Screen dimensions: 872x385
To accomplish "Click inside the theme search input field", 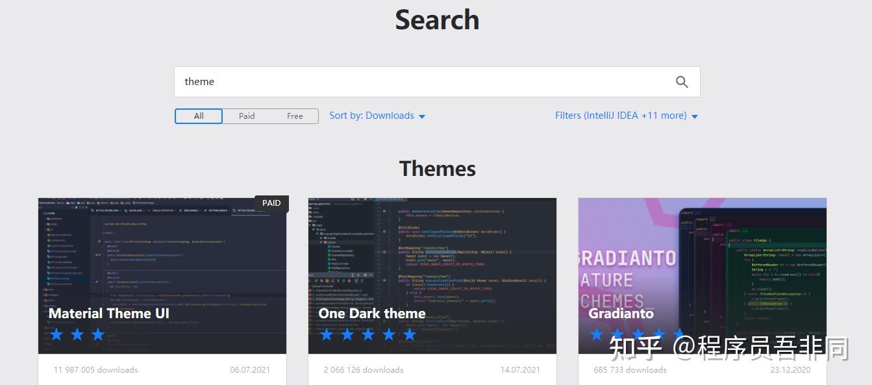I will pyautogui.click(x=390, y=81).
